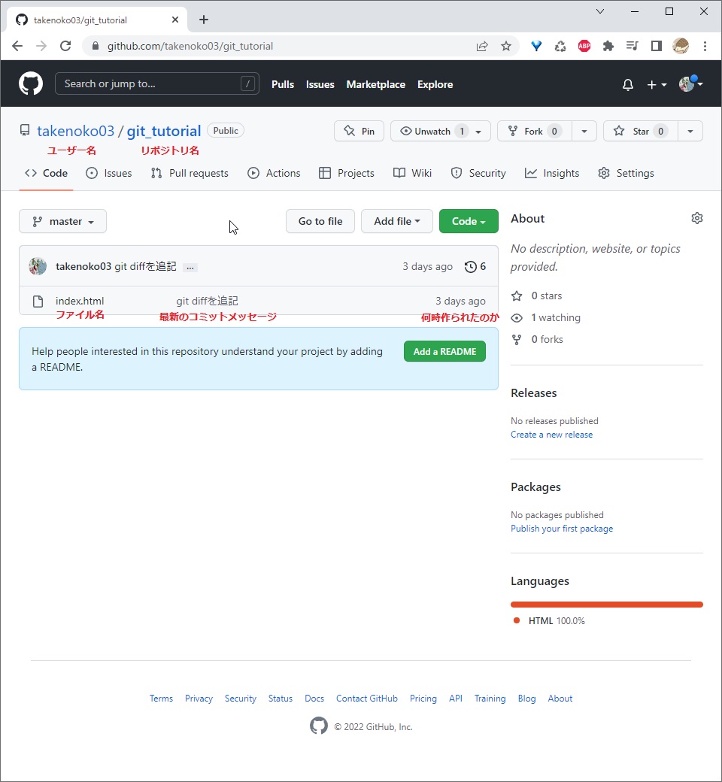Switch to the repository Security tab

pyautogui.click(x=478, y=173)
